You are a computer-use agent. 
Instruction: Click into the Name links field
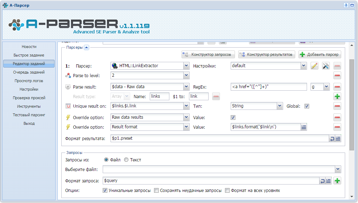point(160,96)
